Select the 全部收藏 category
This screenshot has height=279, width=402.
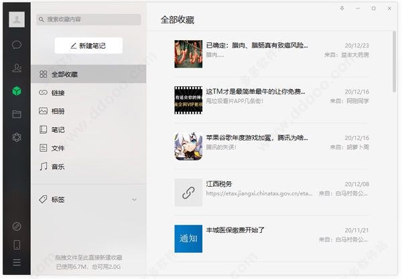point(88,74)
